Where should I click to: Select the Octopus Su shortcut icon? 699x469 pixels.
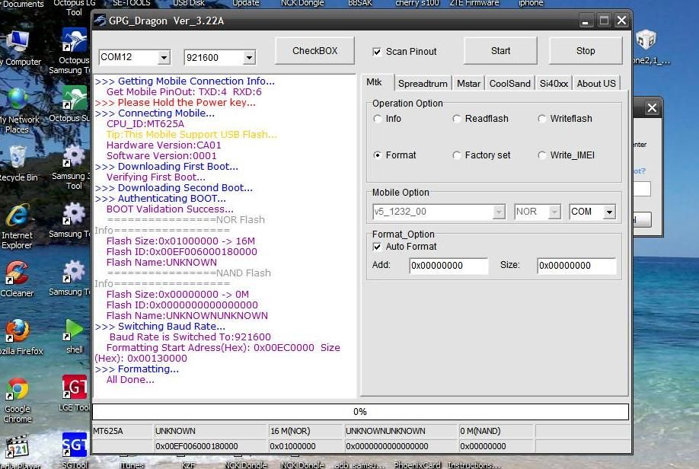coord(74,99)
